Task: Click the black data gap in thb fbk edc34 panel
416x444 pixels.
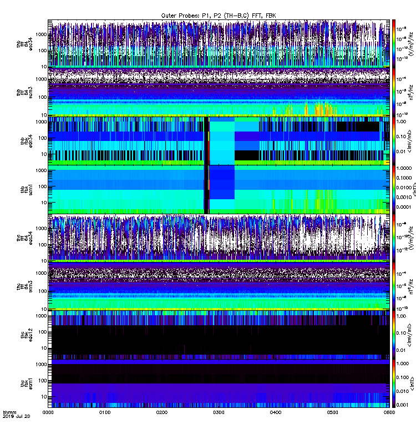Action: pyautogui.click(x=206, y=141)
